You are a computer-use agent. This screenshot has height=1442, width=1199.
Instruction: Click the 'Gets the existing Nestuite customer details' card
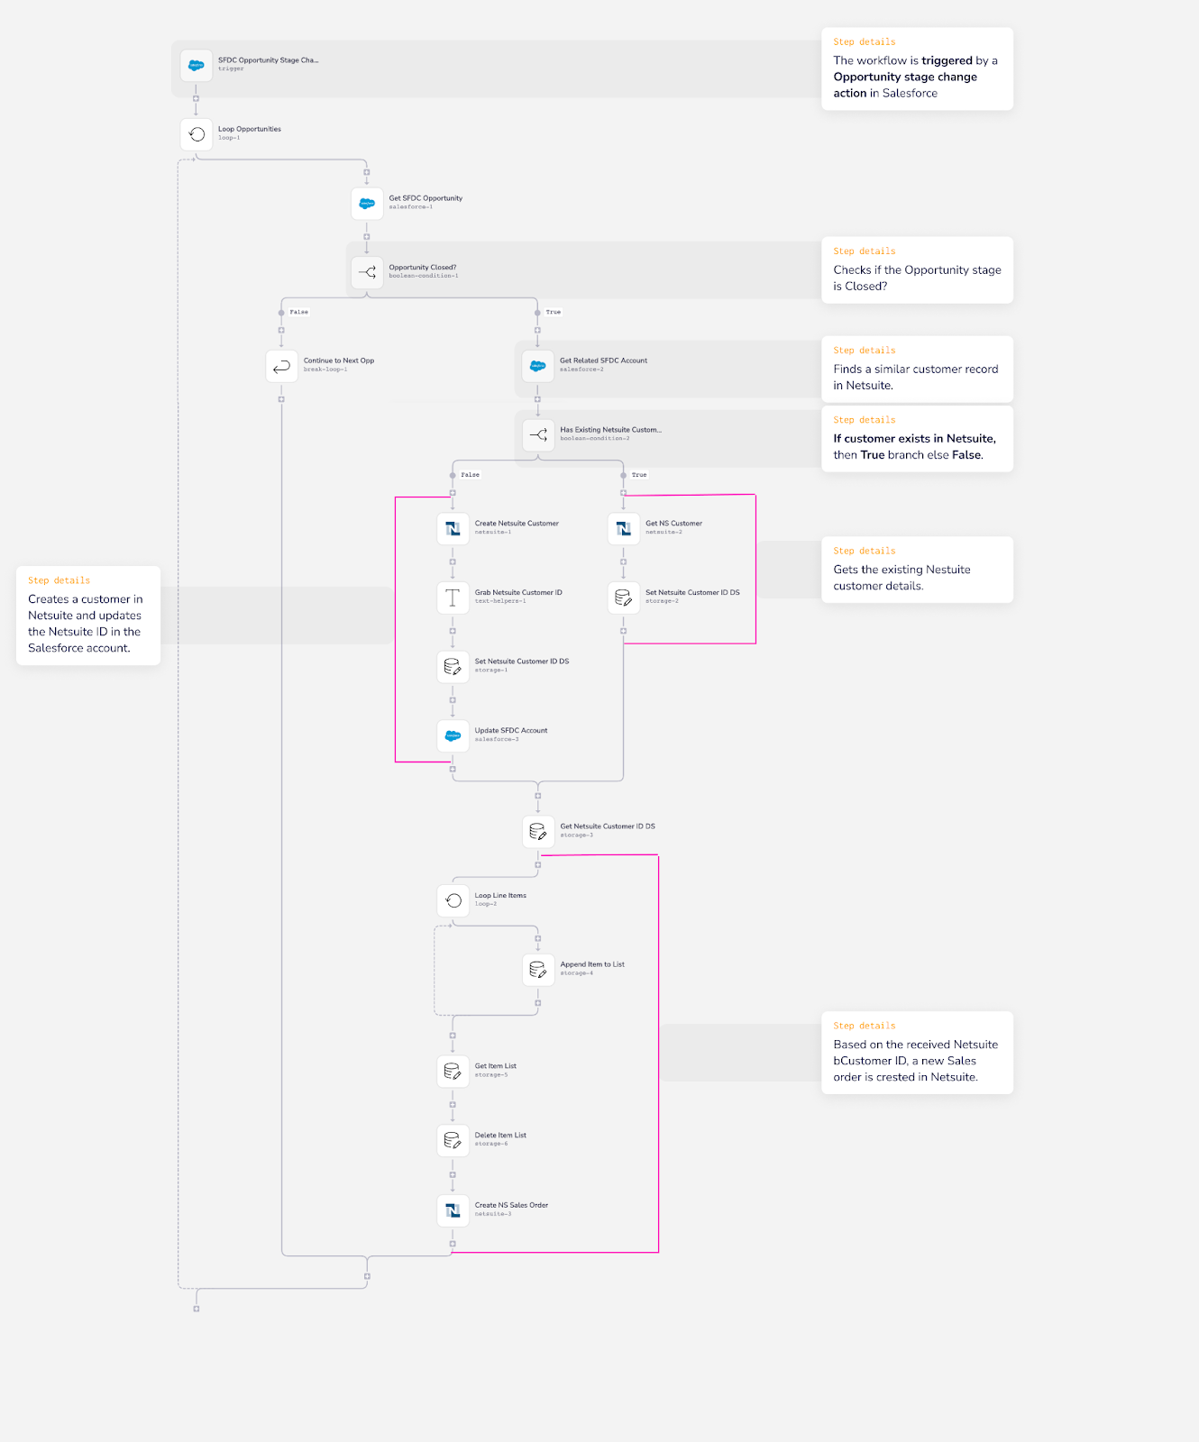[x=918, y=570]
